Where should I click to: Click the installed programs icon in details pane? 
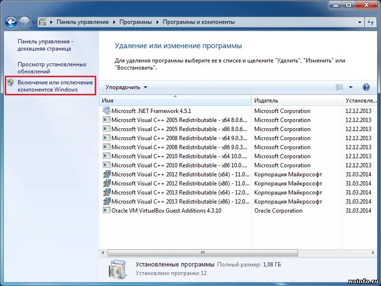(118, 269)
